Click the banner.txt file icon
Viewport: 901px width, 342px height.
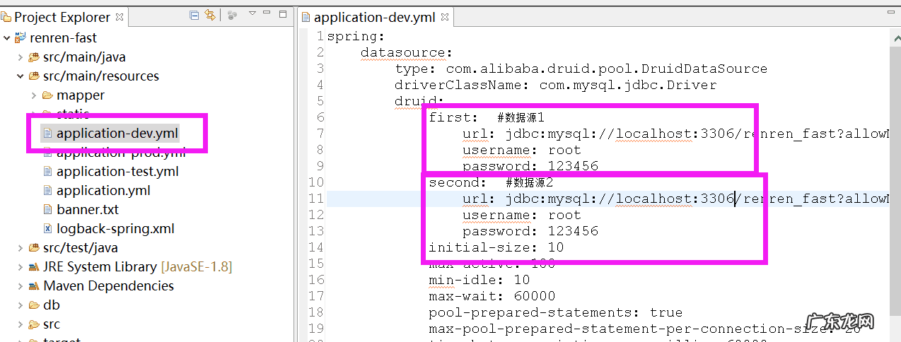coord(47,209)
